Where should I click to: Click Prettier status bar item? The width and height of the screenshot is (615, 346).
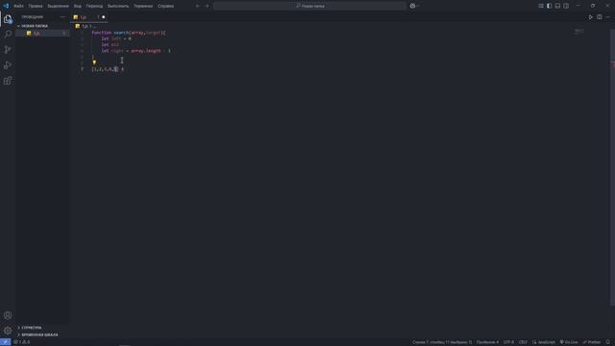(x=592, y=342)
